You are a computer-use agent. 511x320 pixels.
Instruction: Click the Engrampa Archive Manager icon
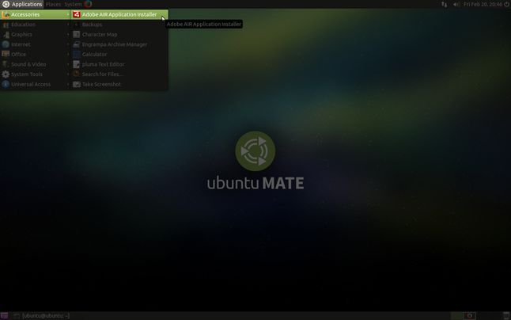click(76, 44)
